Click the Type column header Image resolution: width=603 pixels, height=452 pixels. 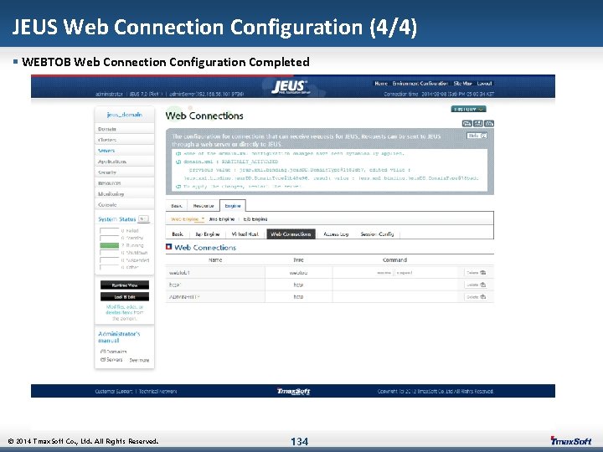coord(298,259)
